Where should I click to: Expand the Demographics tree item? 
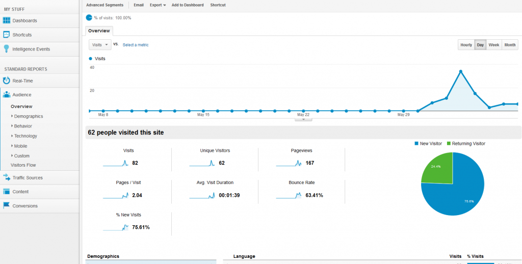[12, 116]
